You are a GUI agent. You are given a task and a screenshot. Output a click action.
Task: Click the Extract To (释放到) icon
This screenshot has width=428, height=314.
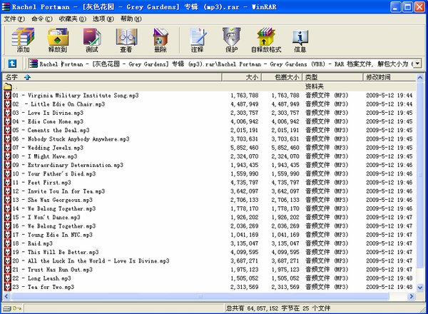pyautogui.click(x=58, y=40)
